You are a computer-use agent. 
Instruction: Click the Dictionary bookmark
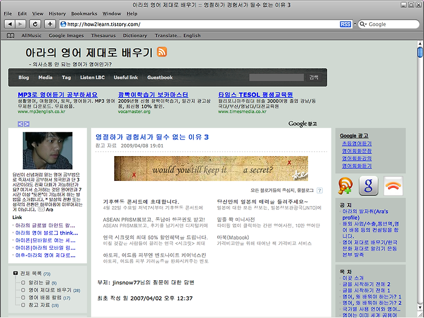coord(135,35)
